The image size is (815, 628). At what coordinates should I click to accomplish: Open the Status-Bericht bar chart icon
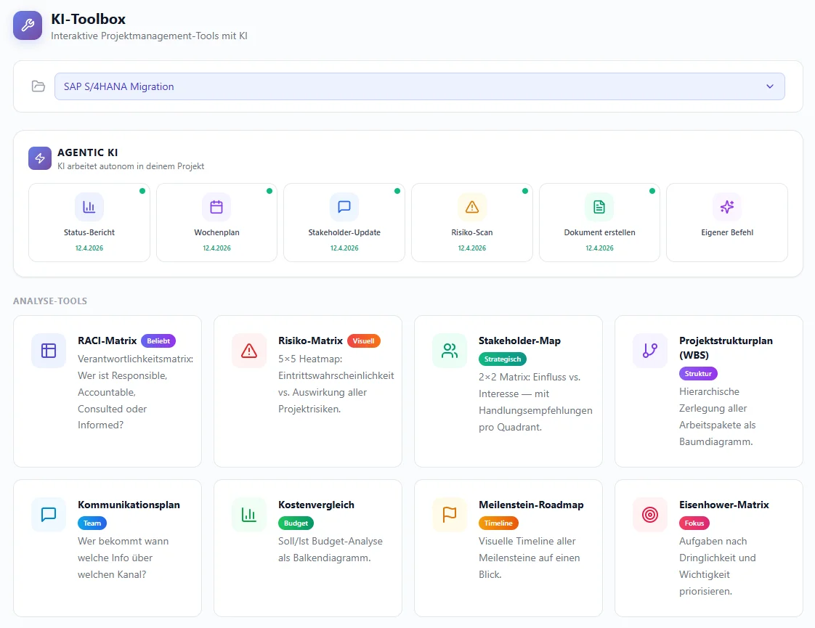tap(89, 207)
